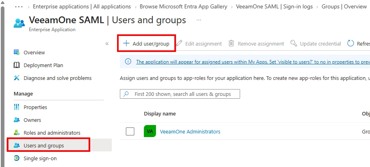Screen dimensions: 370x167
Task: Click the Properties bars icon
Action: 16,107
